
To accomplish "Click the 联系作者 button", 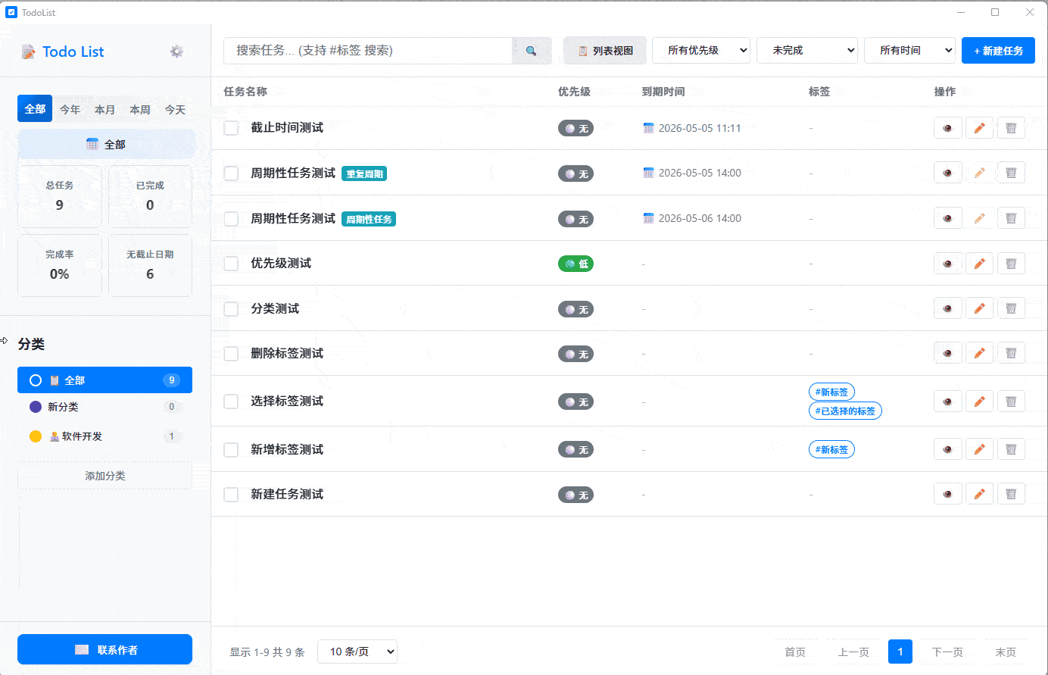I will (x=105, y=649).
